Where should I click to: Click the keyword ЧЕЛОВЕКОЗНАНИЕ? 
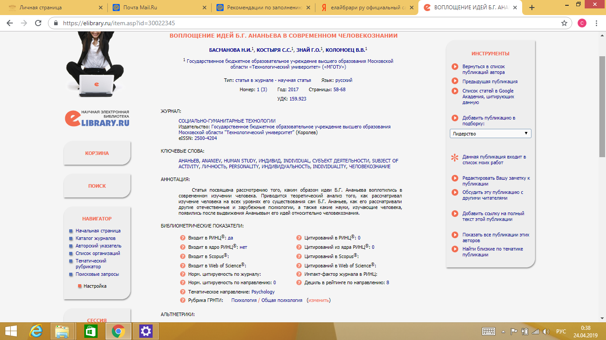tap(370, 166)
